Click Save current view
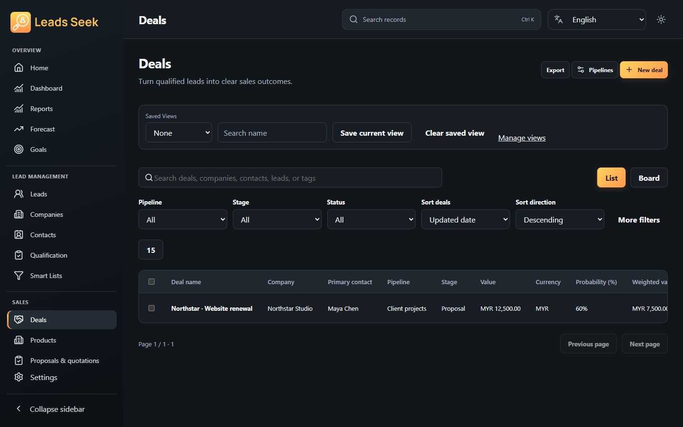683x427 pixels. [372, 133]
